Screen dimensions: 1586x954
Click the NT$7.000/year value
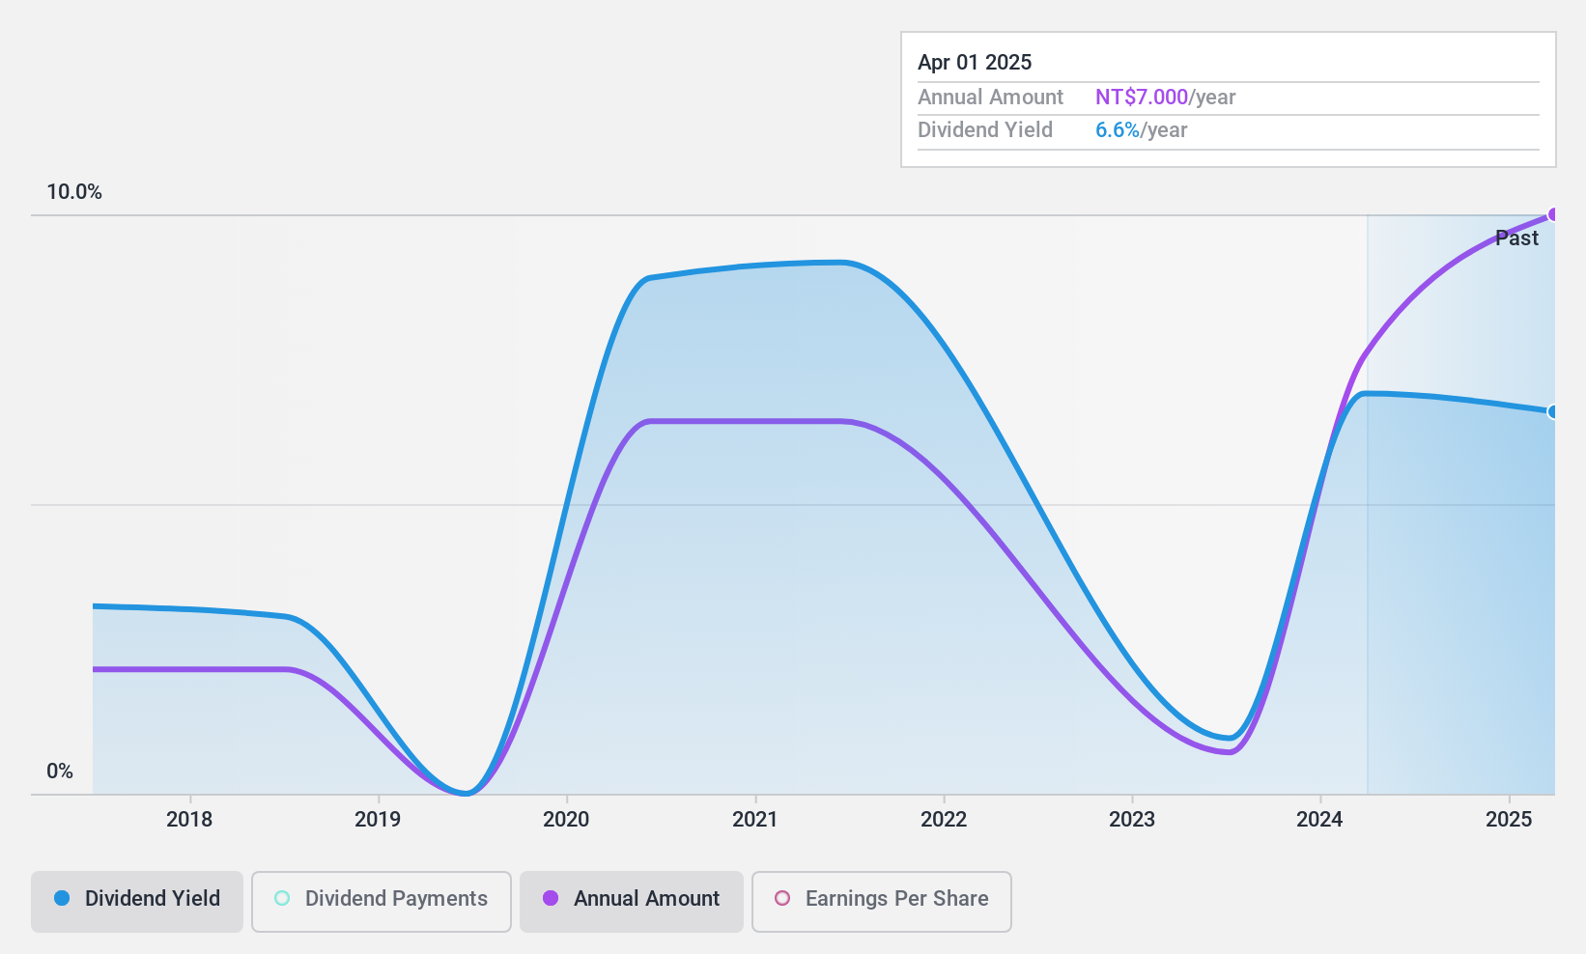(1166, 97)
